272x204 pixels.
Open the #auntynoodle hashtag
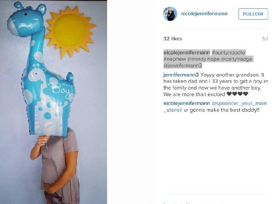[x=228, y=53]
